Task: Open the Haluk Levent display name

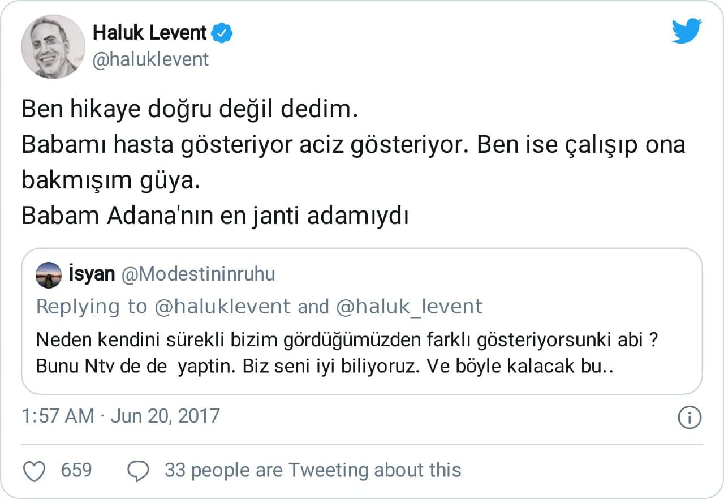Action: (149, 33)
